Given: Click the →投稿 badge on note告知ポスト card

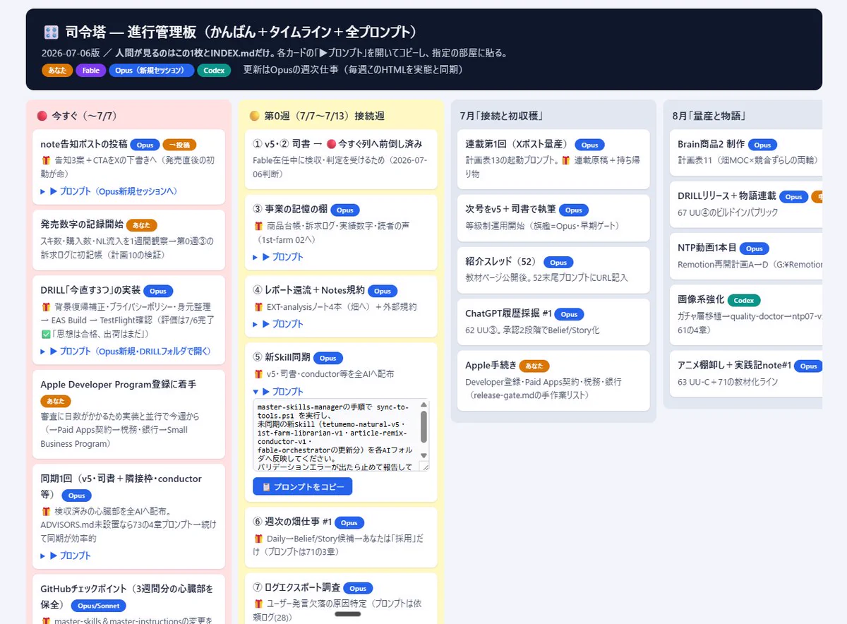Looking at the screenshot, I should point(179,145).
